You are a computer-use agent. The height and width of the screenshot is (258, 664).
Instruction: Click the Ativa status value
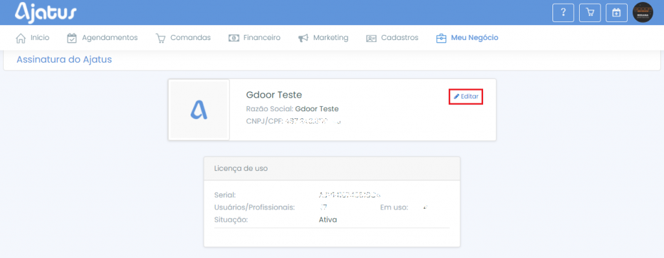(x=327, y=220)
